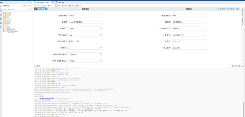Click the first icon in the left navigation rail
The width and height of the screenshot is (245, 117).
(1, 6)
